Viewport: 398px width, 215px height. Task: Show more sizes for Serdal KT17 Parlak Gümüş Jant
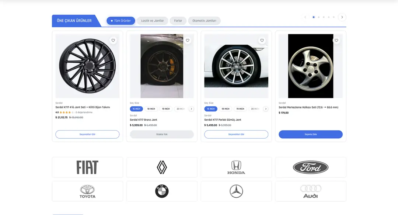click(x=266, y=109)
